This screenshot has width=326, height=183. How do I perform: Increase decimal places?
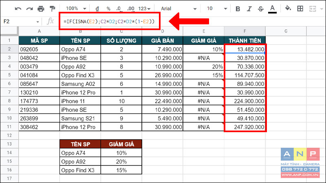pos(130,9)
